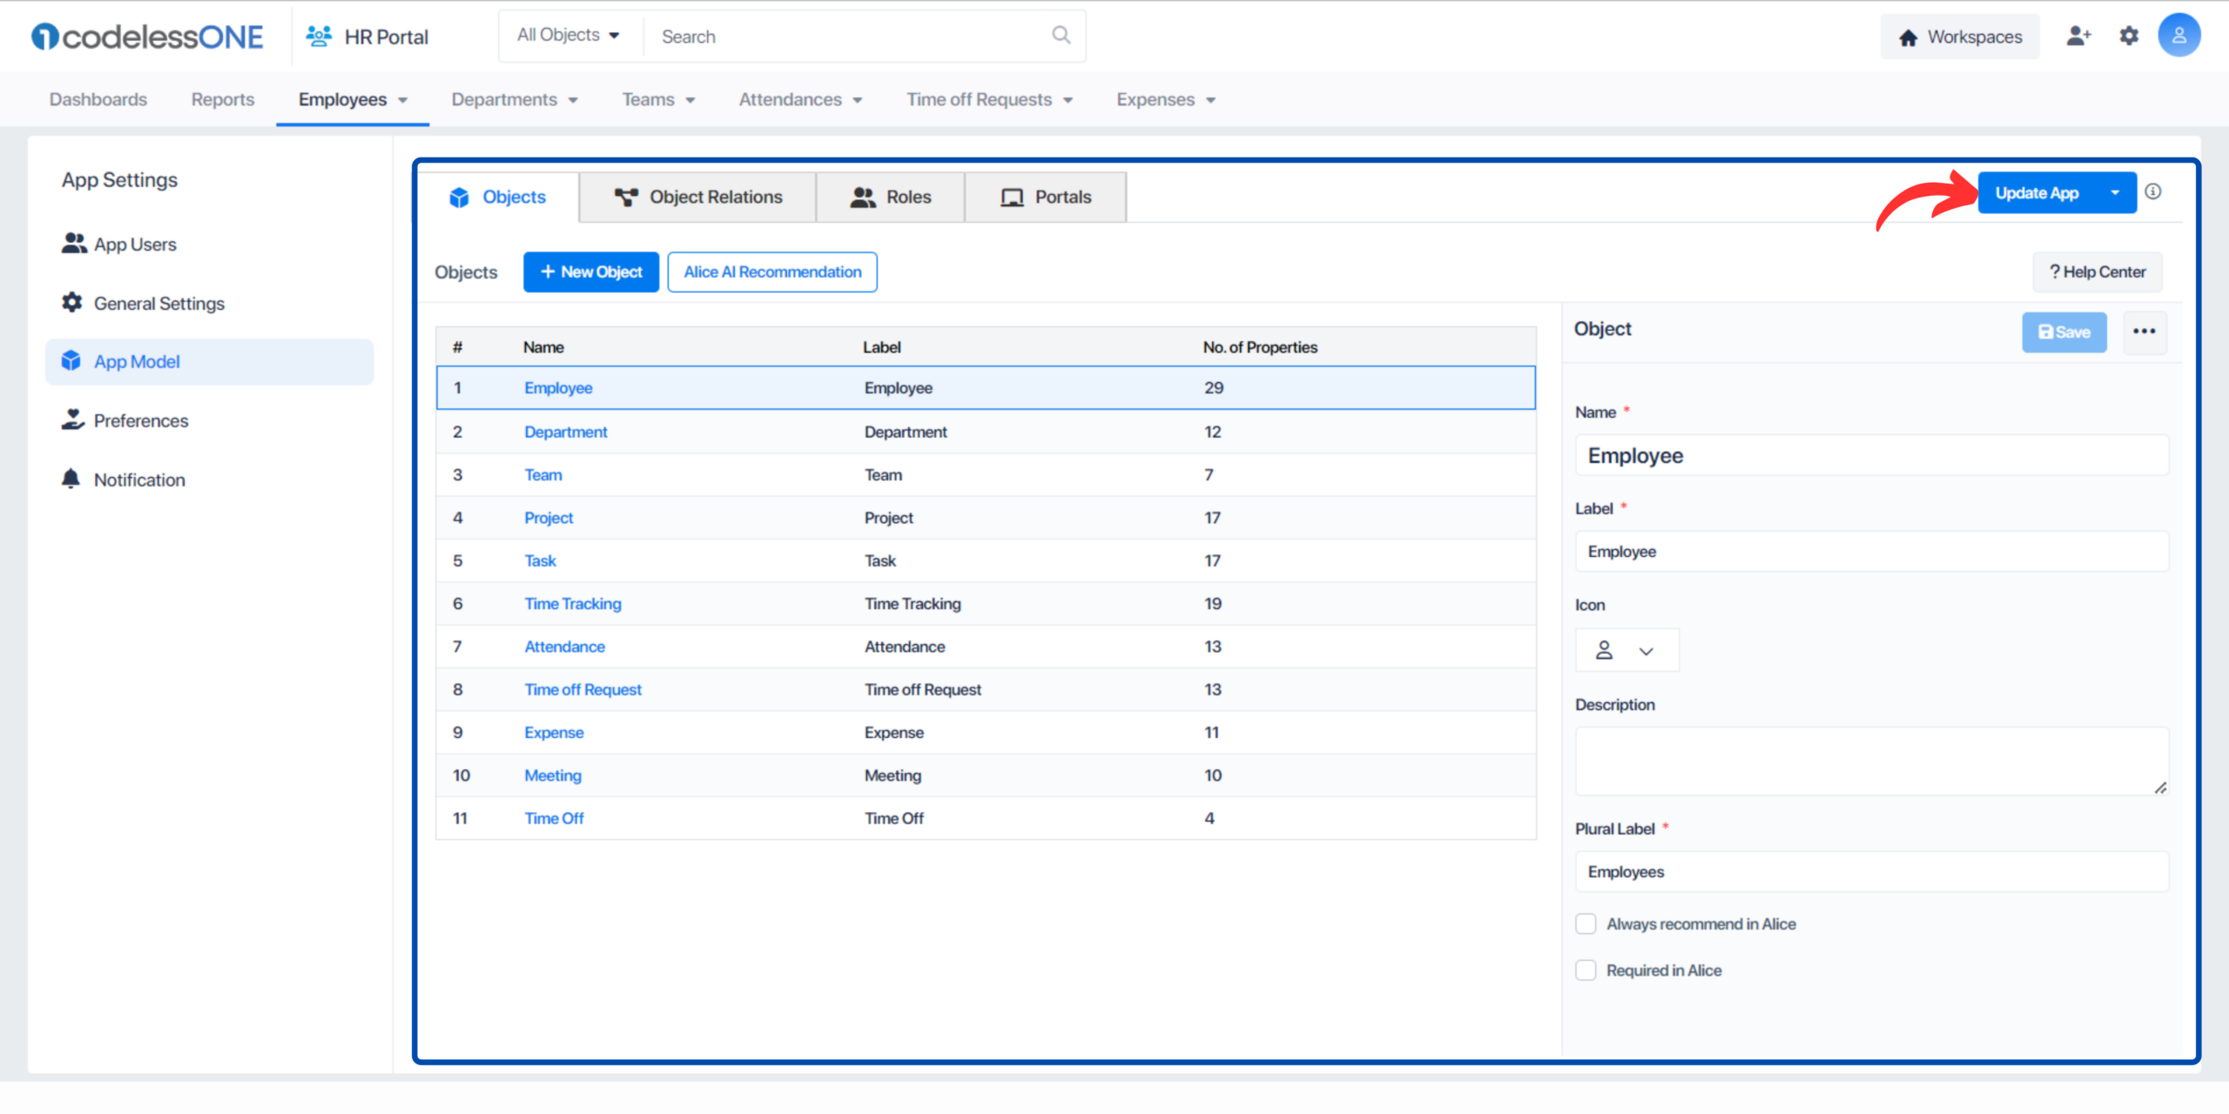The image size is (2229, 1114).
Task: Click the HR Portal people icon
Action: pyautogui.click(x=319, y=37)
